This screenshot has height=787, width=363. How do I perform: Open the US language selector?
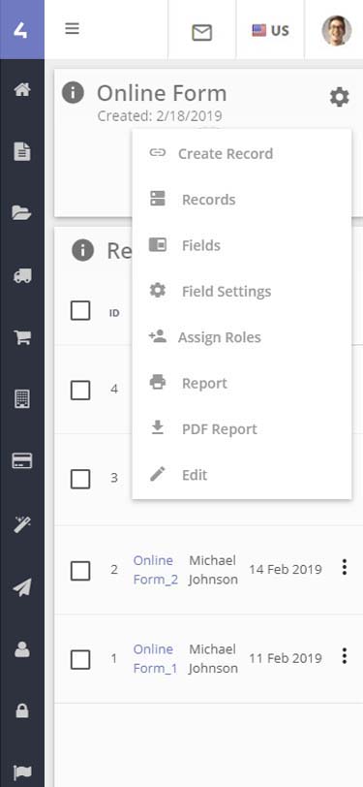pos(270,31)
